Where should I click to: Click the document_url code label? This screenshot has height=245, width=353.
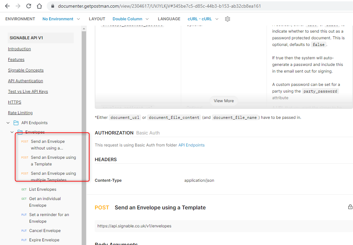pyautogui.click(x=125, y=118)
